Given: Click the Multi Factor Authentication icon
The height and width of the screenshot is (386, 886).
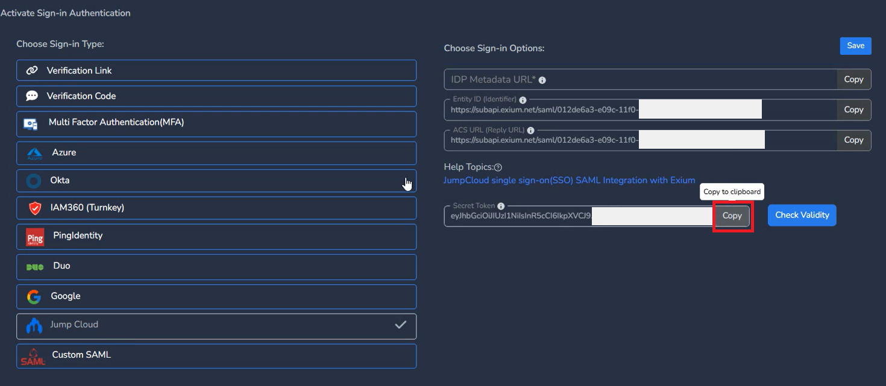Looking at the screenshot, I should 31,124.
